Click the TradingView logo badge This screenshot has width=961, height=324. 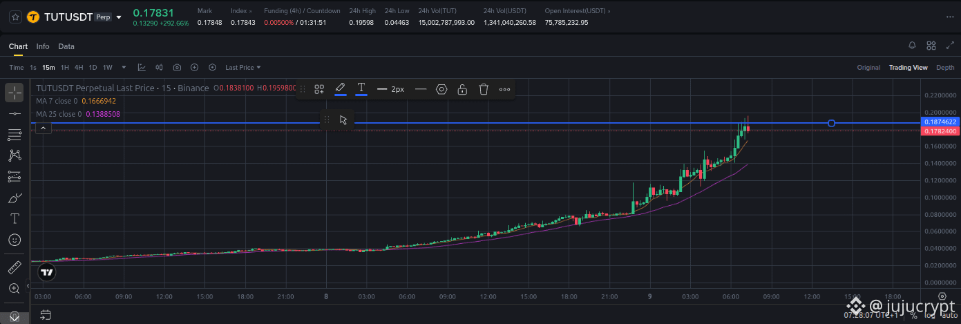pyautogui.click(x=46, y=273)
